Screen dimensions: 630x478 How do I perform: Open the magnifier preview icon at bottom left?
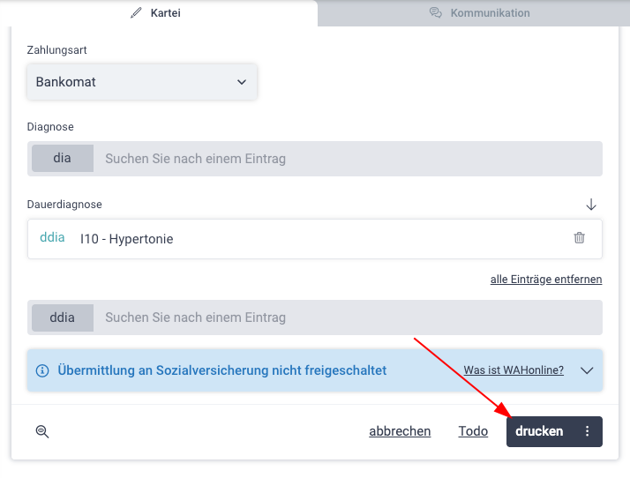pos(42,431)
